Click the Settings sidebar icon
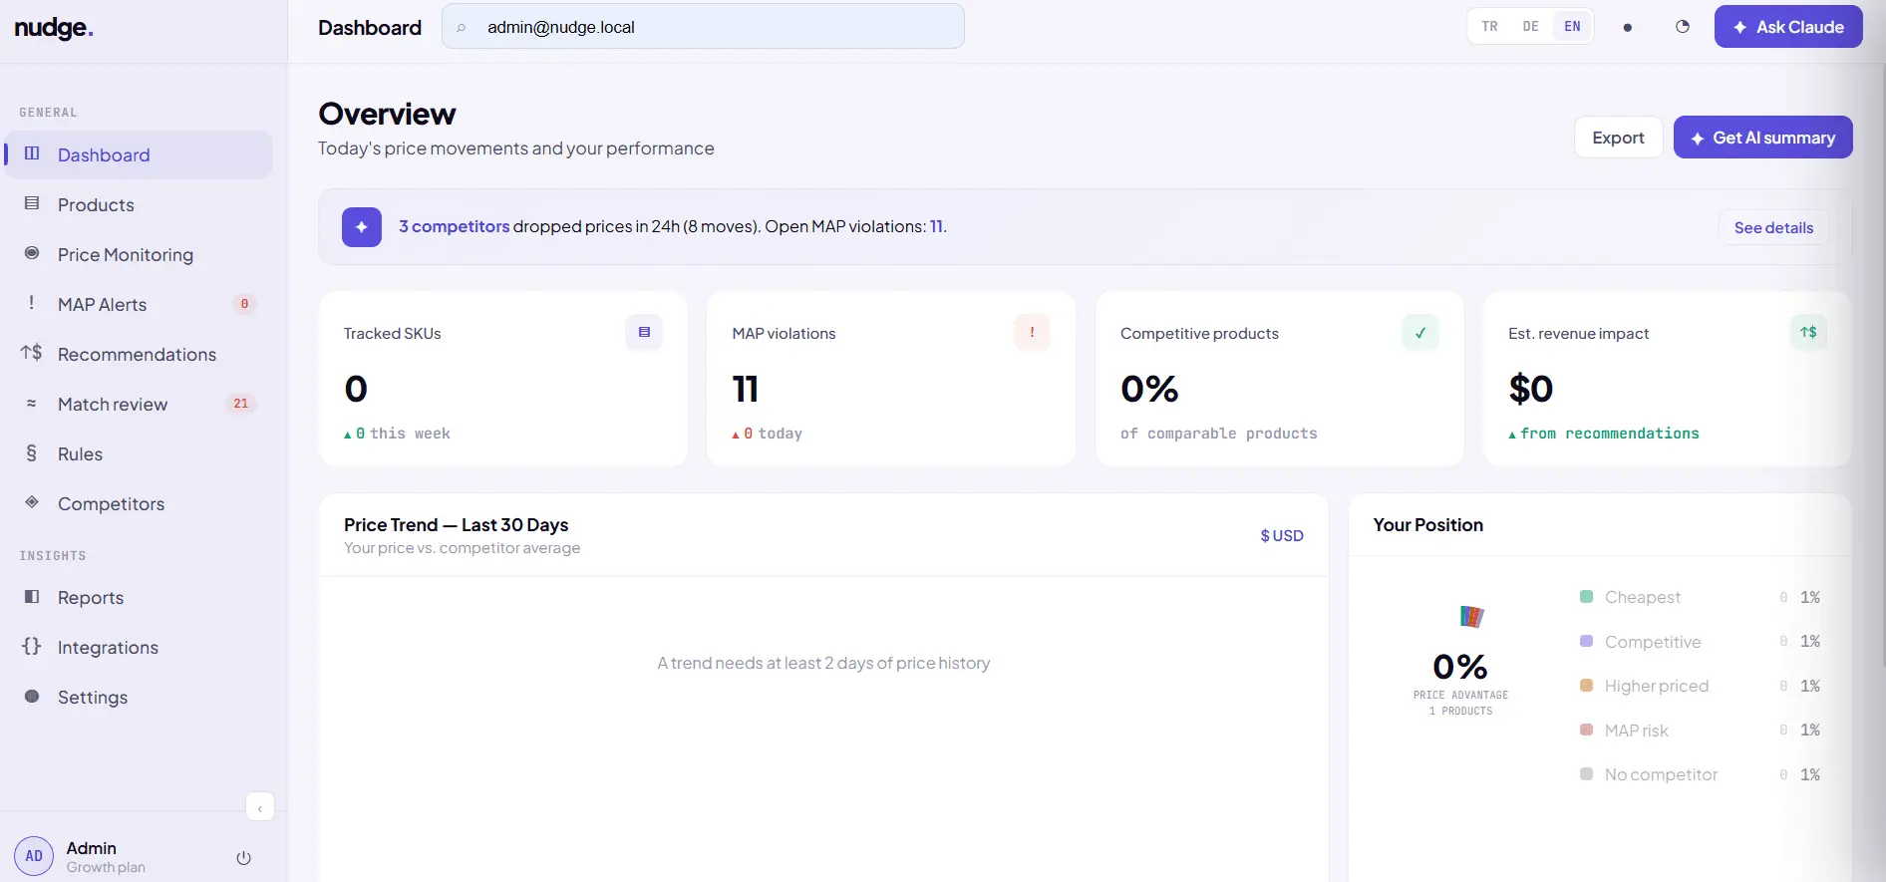Viewport: 1886px width, 882px height. (32, 697)
